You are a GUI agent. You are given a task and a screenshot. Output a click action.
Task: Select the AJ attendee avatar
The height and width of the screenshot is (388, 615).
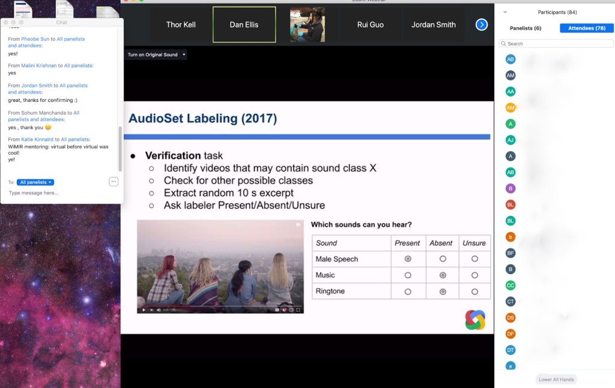pyautogui.click(x=510, y=140)
